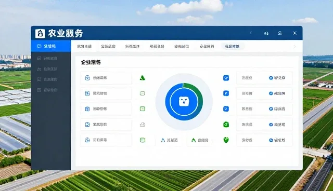
Task: Switch to the first tab in the tab bar
Action: (x=84, y=46)
